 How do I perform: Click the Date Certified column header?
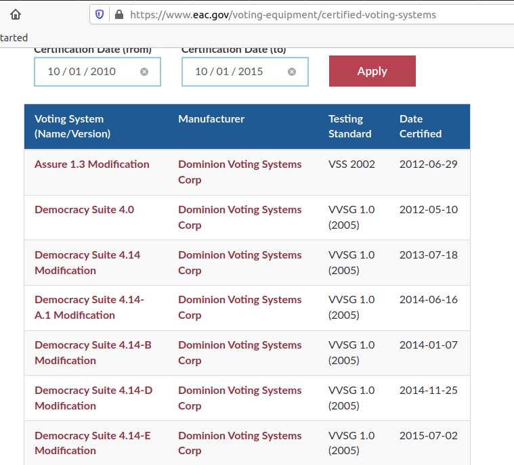tap(421, 126)
